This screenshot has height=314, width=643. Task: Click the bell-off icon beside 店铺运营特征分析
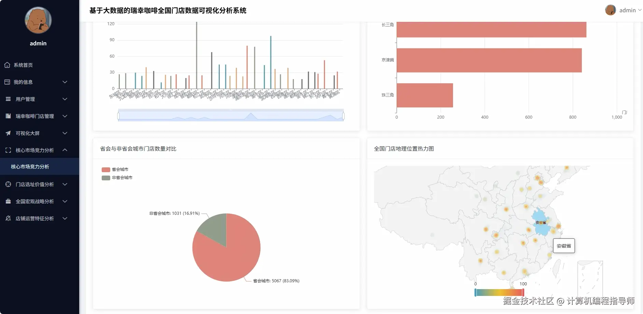pos(8,218)
